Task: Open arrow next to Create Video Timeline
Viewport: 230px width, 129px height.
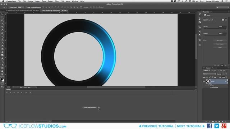Action: [x=99, y=107]
